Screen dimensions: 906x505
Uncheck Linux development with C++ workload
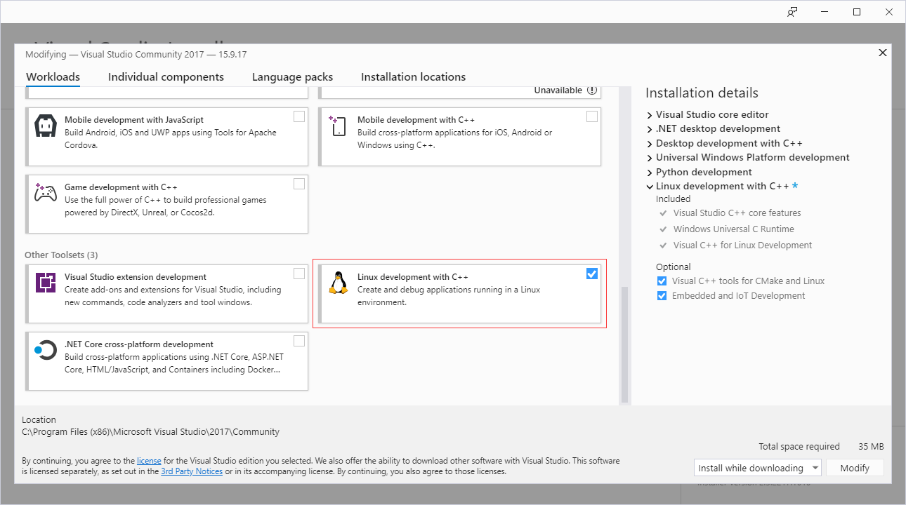coord(592,274)
